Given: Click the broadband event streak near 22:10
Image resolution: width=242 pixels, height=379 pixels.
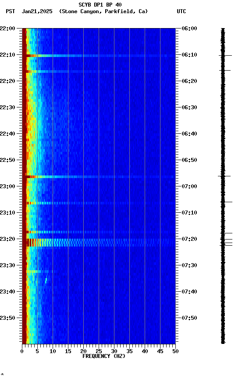Looking at the screenshot, I should click(x=99, y=56).
